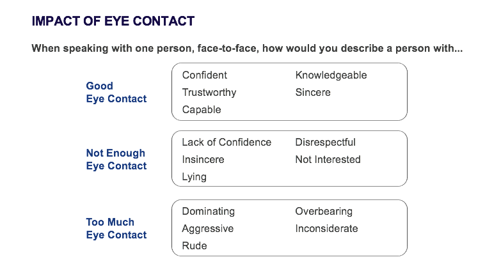Select the "Good Eye Contact" label
Screen dimensions: 501x264
coord(116,92)
